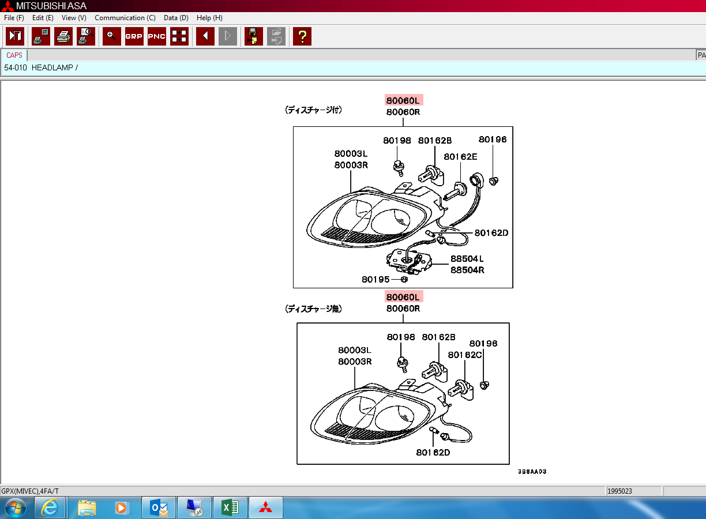Viewport: 706px width, 519px height.
Task: Click the zoom magnifier tool
Action: tap(112, 36)
